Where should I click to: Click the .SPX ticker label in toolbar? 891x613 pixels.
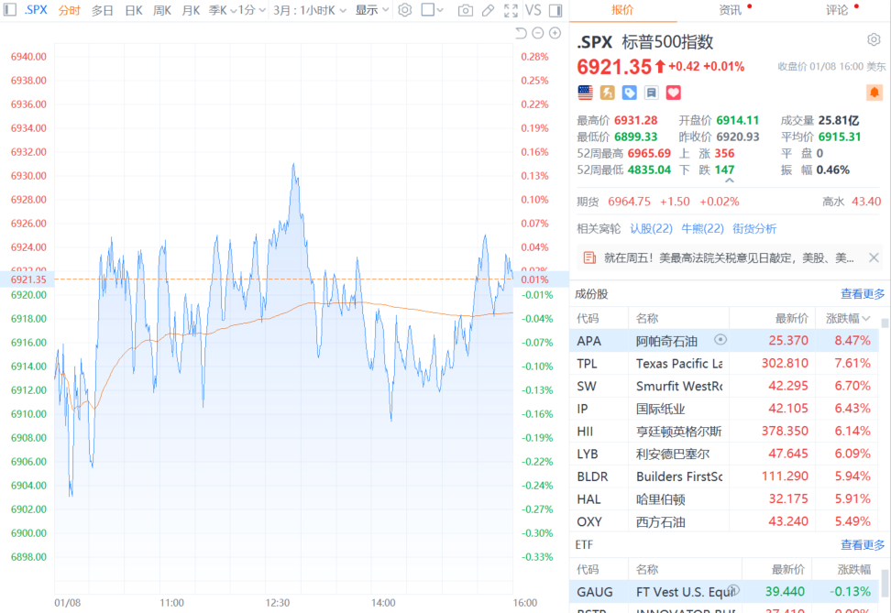(35, 10)
